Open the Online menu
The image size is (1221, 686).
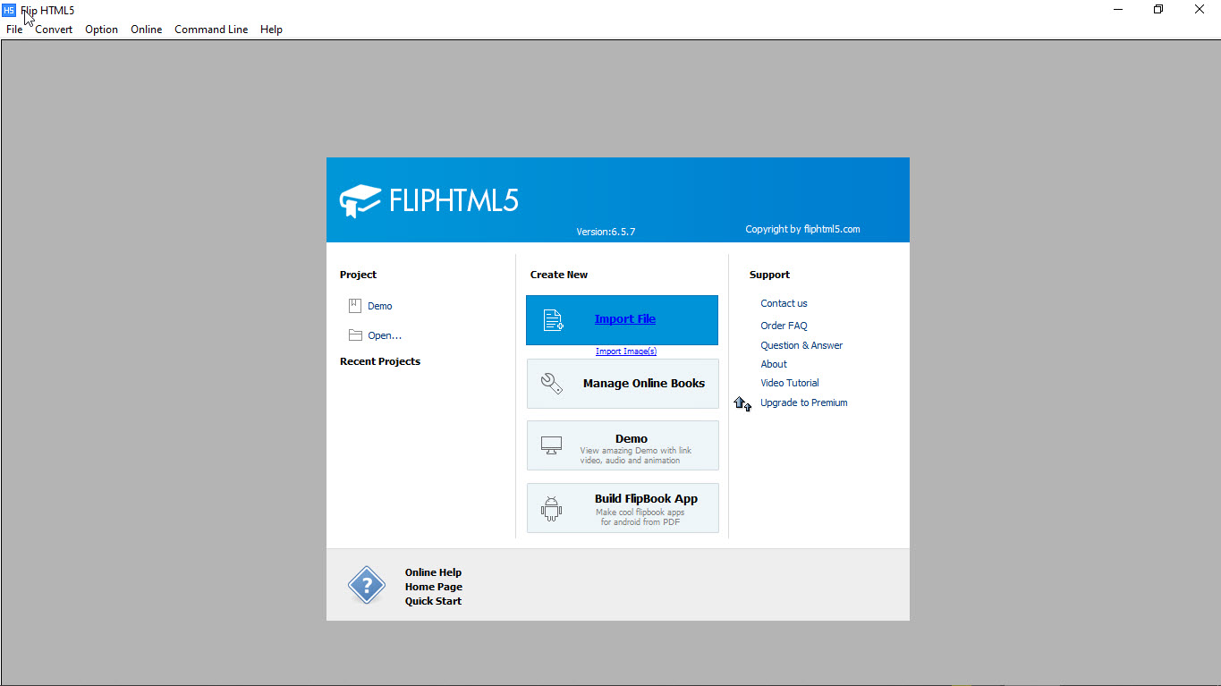pos(146,30)
